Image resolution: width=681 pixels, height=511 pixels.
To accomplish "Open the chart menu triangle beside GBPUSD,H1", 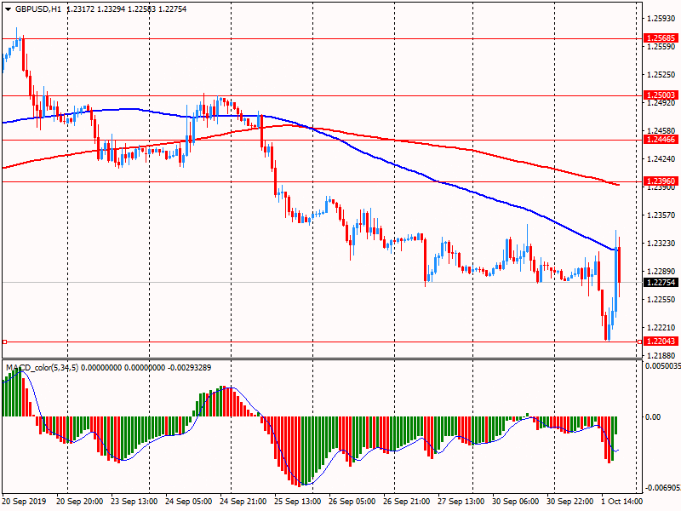I will pos(8,9).
